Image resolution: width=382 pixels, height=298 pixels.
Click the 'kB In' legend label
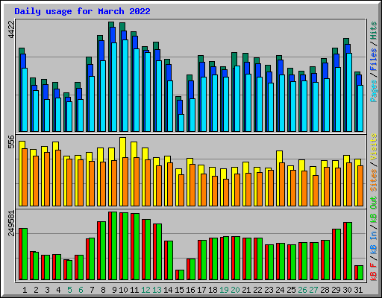pos(374,243)
